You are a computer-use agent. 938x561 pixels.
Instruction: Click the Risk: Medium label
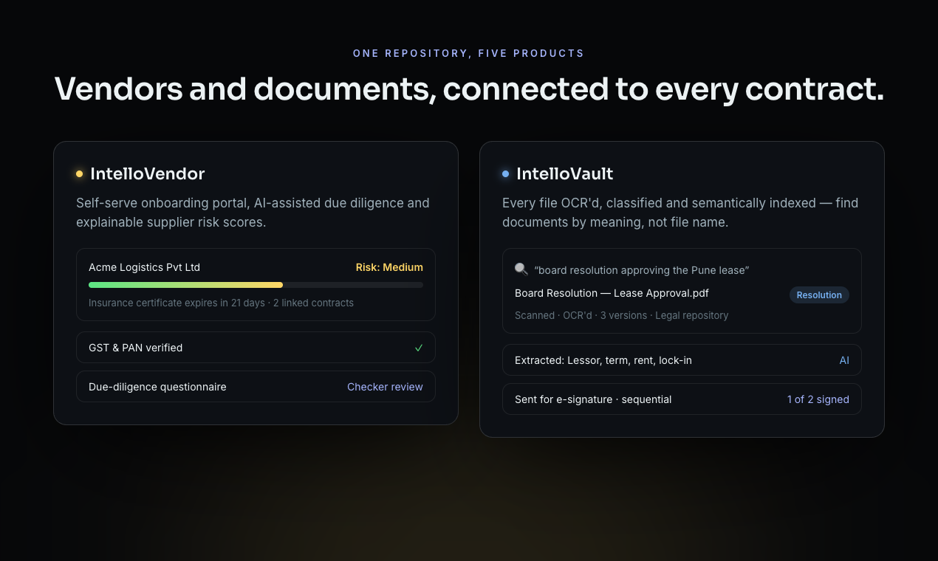pos(389,267)
